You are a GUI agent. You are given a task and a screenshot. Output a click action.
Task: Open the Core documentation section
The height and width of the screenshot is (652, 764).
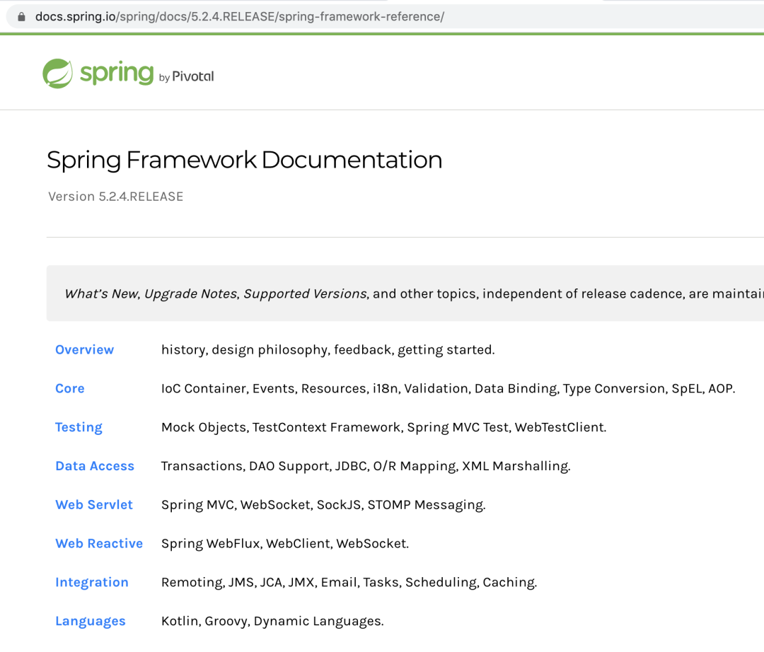point(69,388)
